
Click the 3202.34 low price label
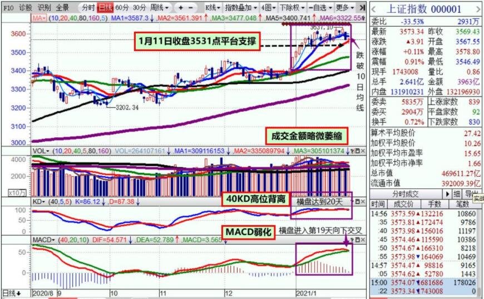(127, 107)
